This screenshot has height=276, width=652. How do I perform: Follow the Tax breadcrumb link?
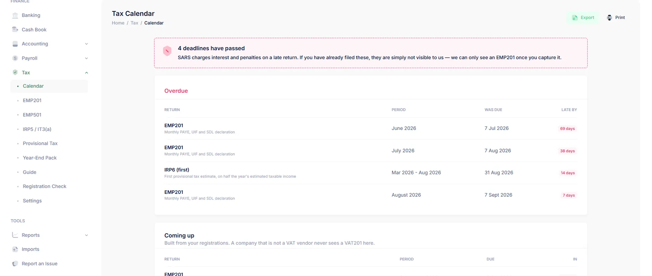134,23
